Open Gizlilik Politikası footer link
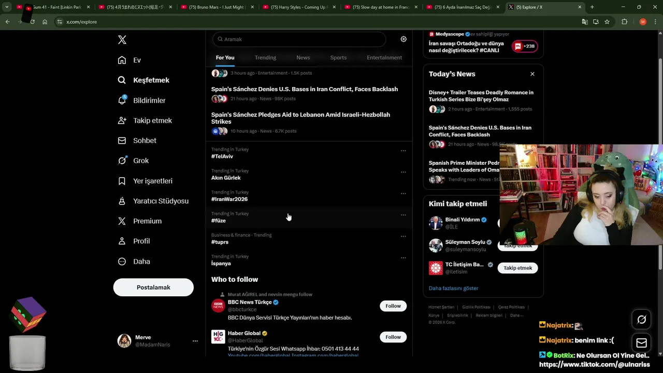663x373 pixels. point(476,307)
